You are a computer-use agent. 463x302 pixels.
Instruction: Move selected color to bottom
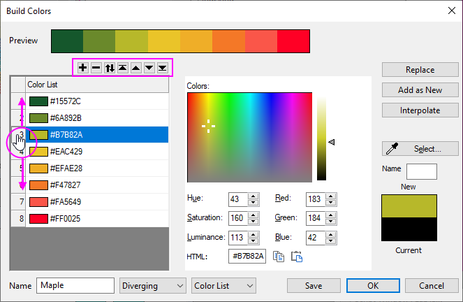tap(162, 68)
